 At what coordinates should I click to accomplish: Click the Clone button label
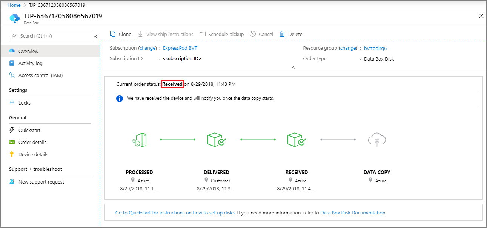click(x=125, y=34)
